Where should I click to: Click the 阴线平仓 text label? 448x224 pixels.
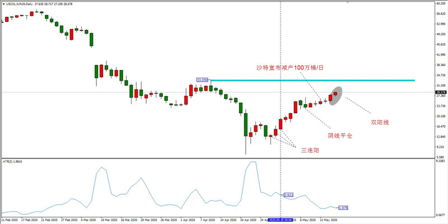click(340, 136)
